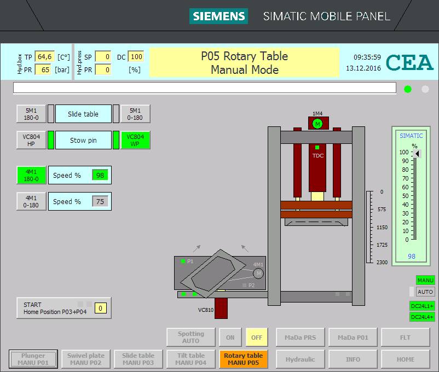Edit the 180-0 speed value 98

click(100, 175)
